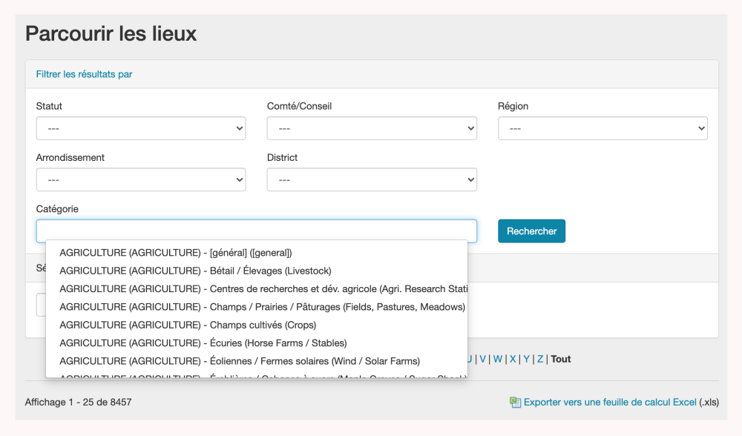Filter places by letter W
Screen dimensions: 742x436
498,359
